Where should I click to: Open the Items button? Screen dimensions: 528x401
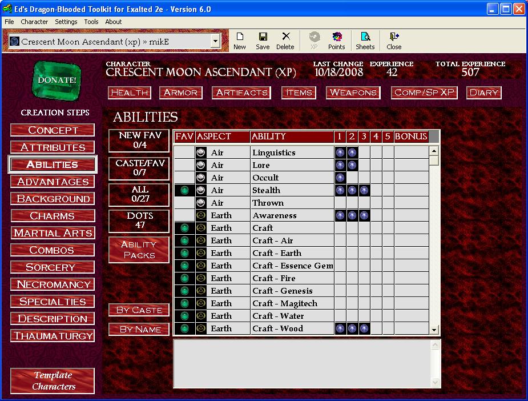tap(299, 93)
